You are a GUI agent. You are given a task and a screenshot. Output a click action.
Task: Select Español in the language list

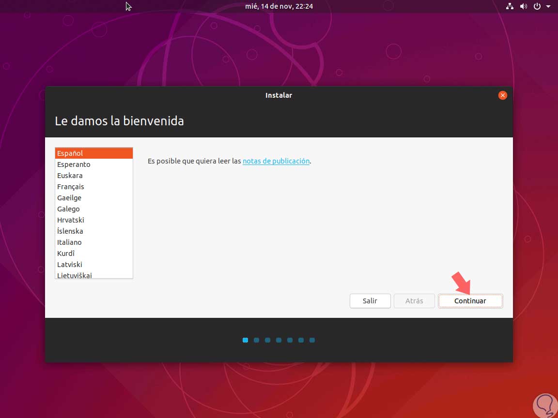(x=94, y=153)
